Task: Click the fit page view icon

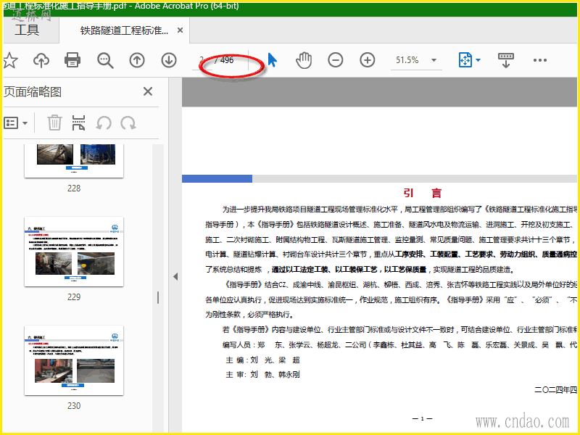Action: coord(465,60)
